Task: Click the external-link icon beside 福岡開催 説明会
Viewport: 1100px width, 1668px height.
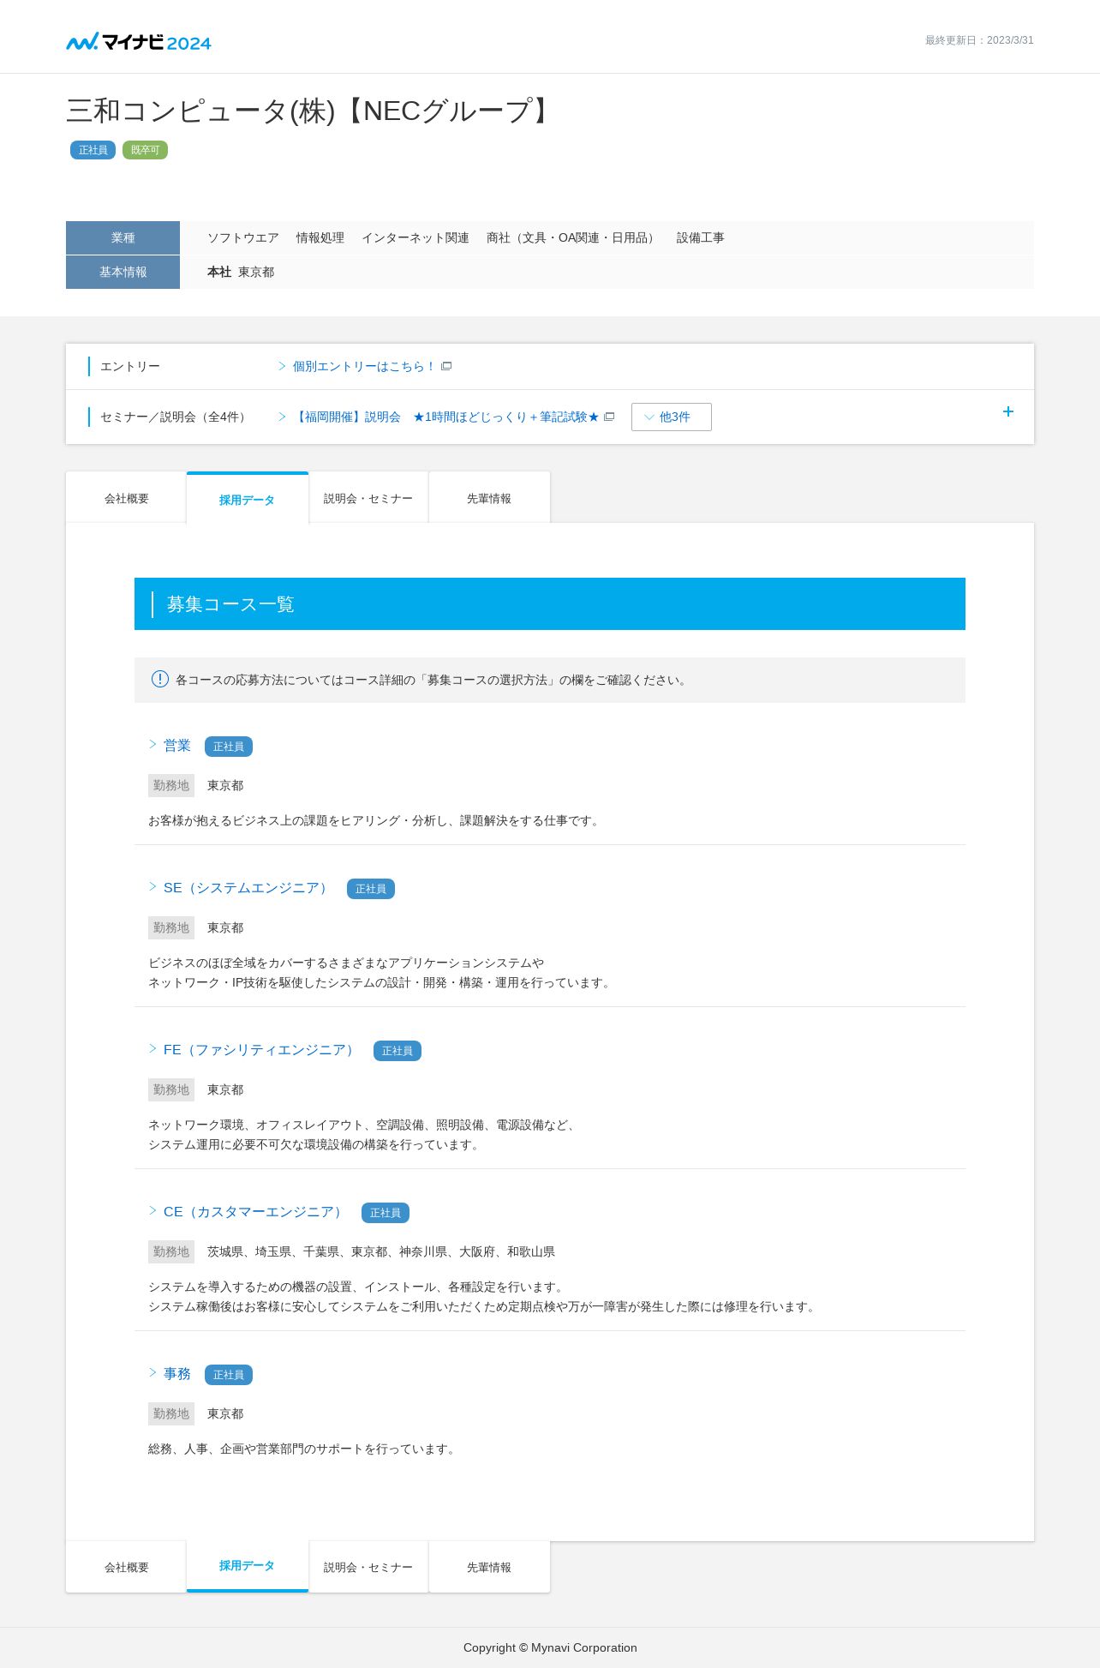Action: point(609,417)
